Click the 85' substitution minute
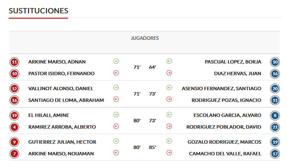 153,147
